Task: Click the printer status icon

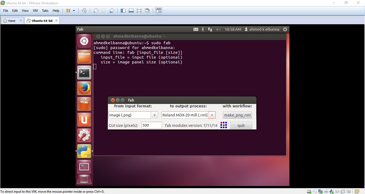Action: point(326,192)
